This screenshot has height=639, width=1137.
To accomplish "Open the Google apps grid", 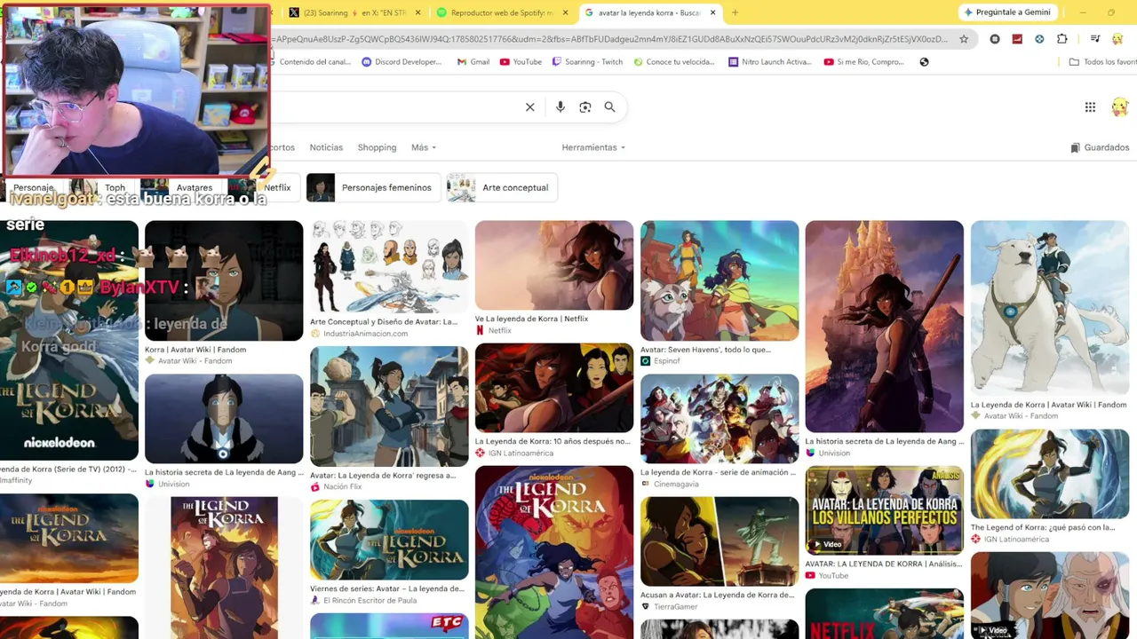I will tap(1090, 107).
